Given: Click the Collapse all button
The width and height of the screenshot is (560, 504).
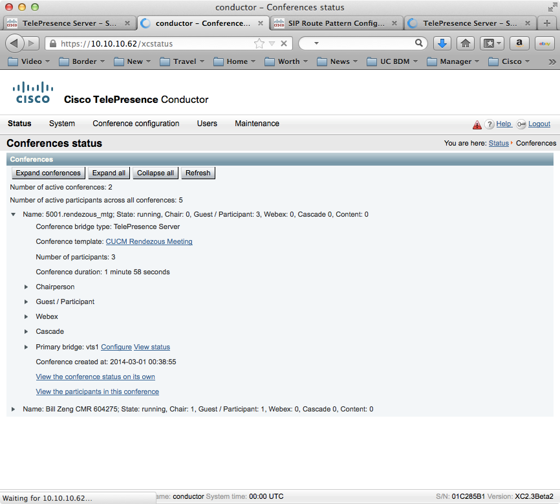Looking at the screenshot, I should 155,173.
